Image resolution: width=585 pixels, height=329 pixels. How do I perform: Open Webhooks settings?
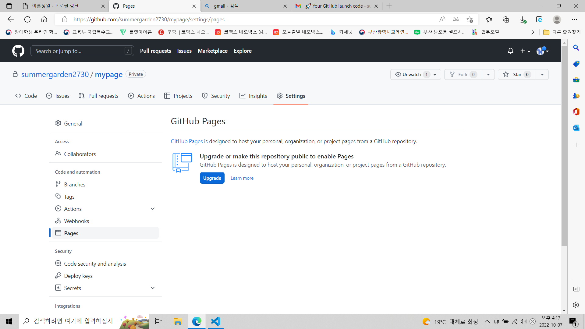[x=105, y=221]
